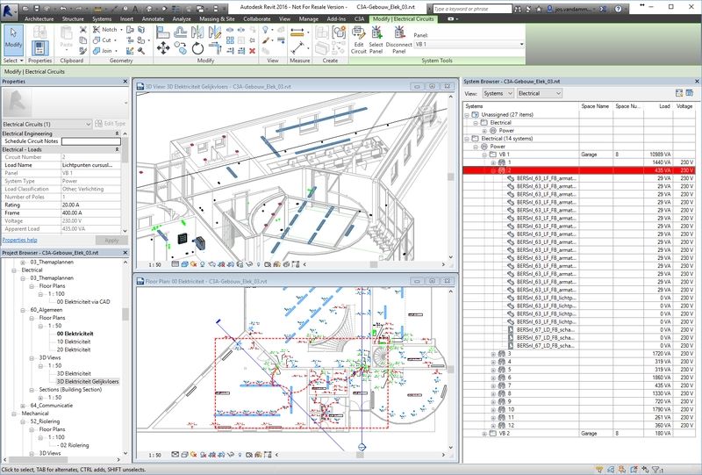The image size is (702, 475).
Task: Open the Electrical discipline dropdown in System Browser
Action: click(540, 93)
